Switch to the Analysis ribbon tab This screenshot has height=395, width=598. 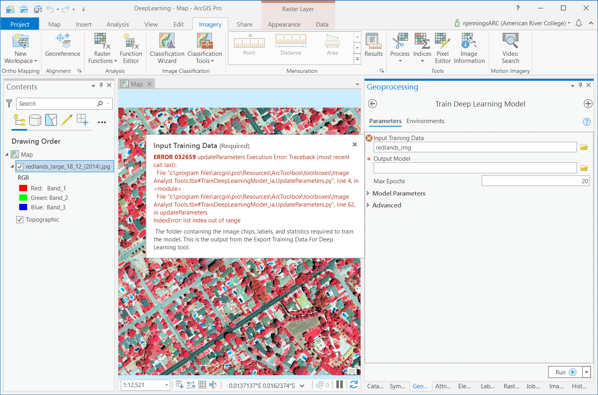point(118,24)
